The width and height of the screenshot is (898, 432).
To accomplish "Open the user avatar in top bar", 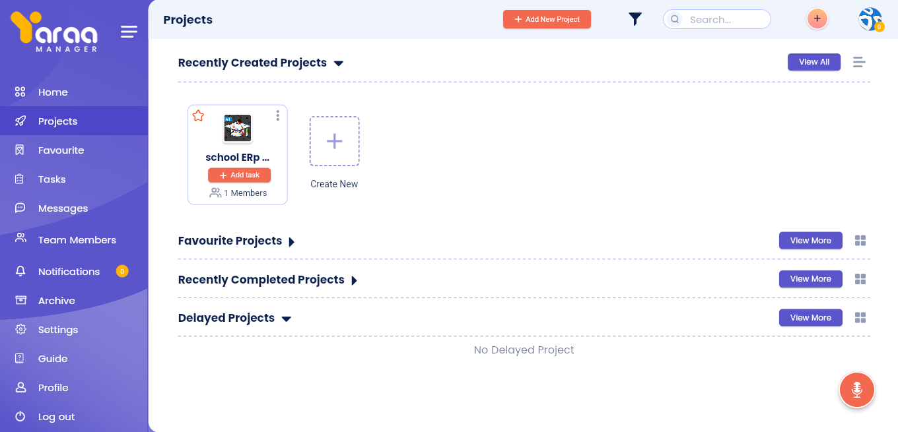I will point(870,19).
